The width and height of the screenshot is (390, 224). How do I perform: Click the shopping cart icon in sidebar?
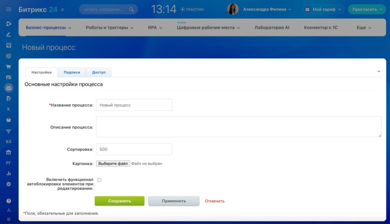[8, 67]
